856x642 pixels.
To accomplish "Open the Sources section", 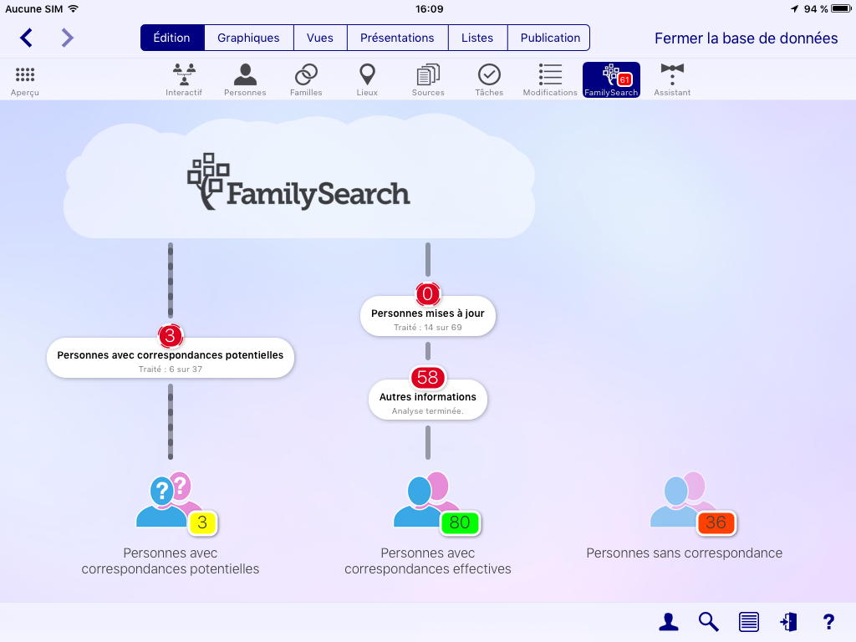I will [x=428, y=79].
